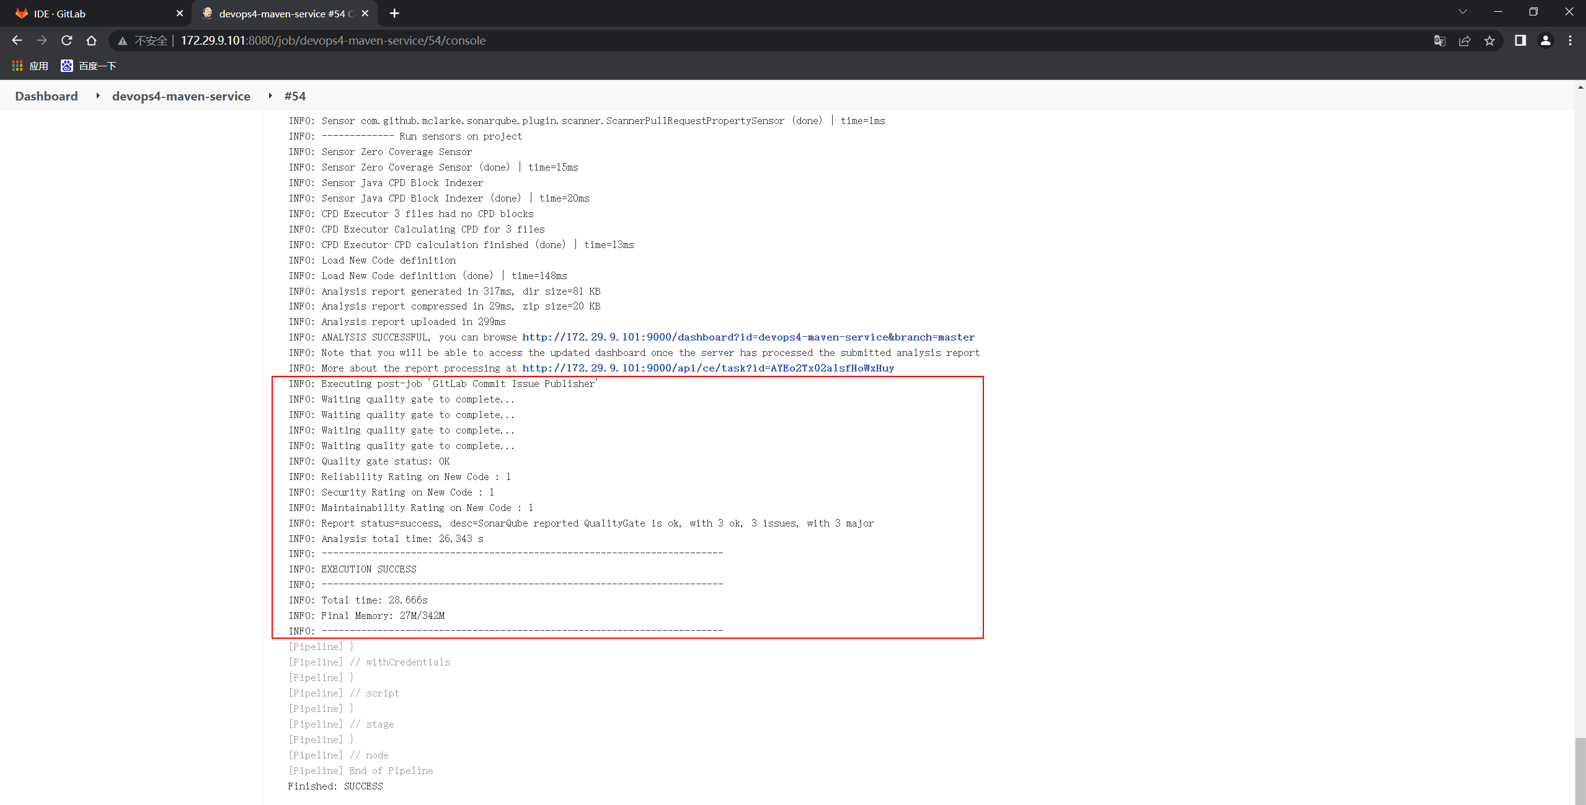Image resolution: width=1586 pixels, height=805 pixels.
Task: Click 'Final Memory: 27M/342M' line
Action: pyautogui.click(x=366, y=616)
